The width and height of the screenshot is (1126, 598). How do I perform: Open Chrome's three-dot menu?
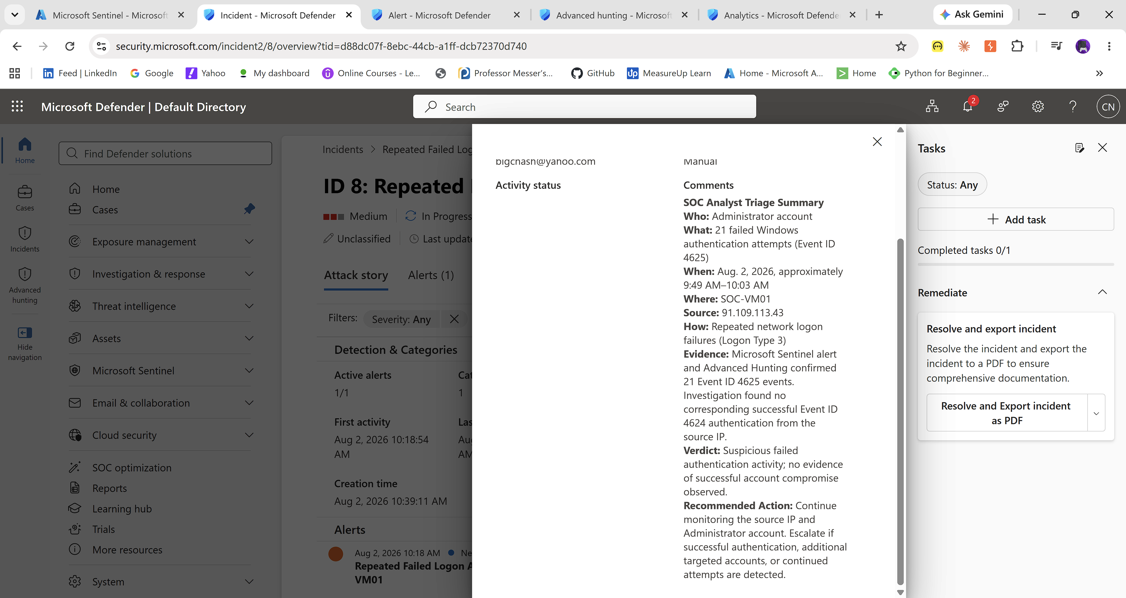(x=1109, y=46)
